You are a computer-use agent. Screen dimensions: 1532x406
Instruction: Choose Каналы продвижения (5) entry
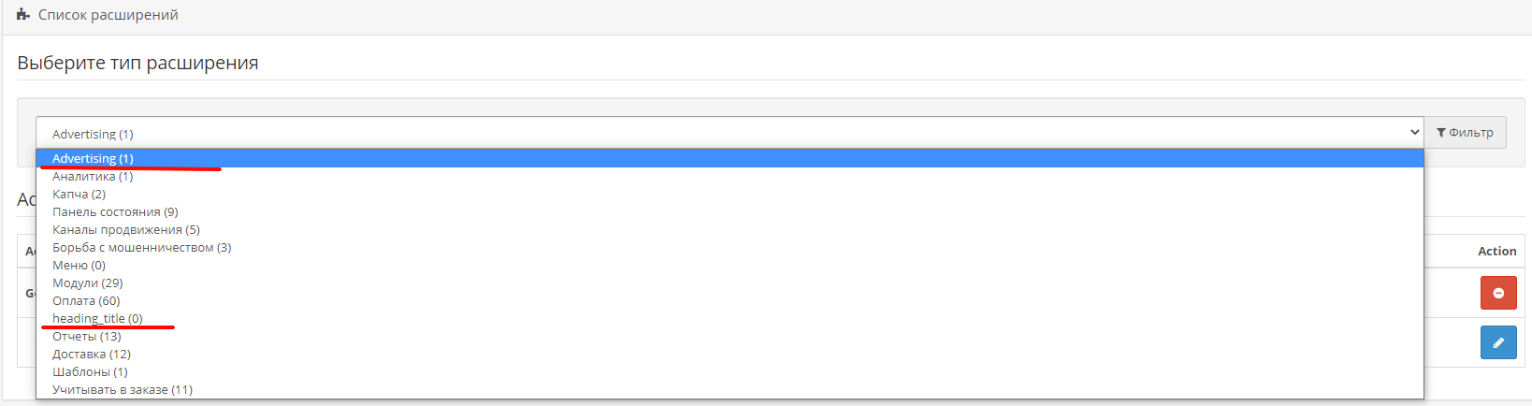pos(730,230)
